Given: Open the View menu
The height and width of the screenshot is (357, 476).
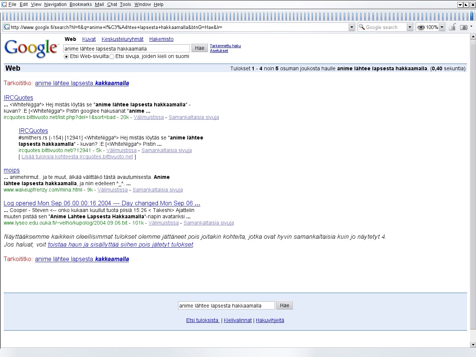Looking at the screenshot, I should pos(36,4).
